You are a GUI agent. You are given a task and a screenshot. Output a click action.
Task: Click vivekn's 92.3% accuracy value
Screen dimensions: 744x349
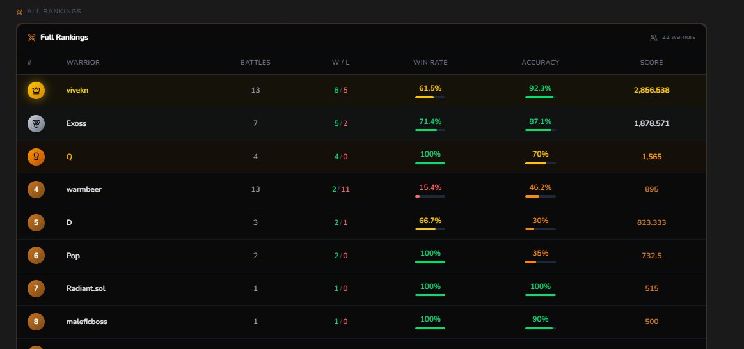click(x=541, y=89)
